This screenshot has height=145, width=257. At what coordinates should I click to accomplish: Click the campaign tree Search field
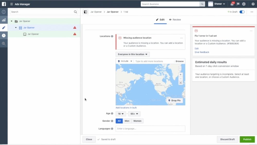click(x=44, y=12)
